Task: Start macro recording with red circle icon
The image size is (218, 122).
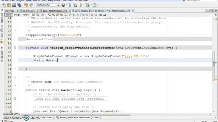Action: click(x=92, y=15)
